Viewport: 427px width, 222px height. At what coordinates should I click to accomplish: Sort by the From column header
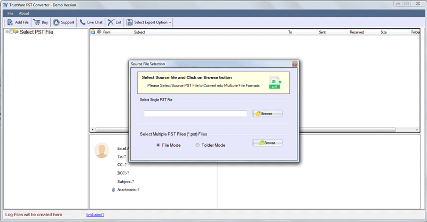[107, 32]
